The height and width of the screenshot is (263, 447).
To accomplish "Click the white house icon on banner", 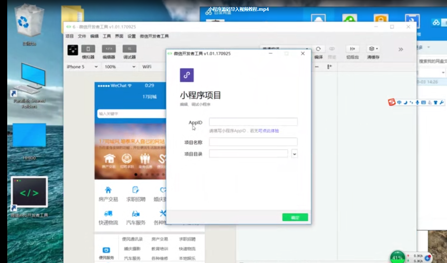I will (109, 158).
